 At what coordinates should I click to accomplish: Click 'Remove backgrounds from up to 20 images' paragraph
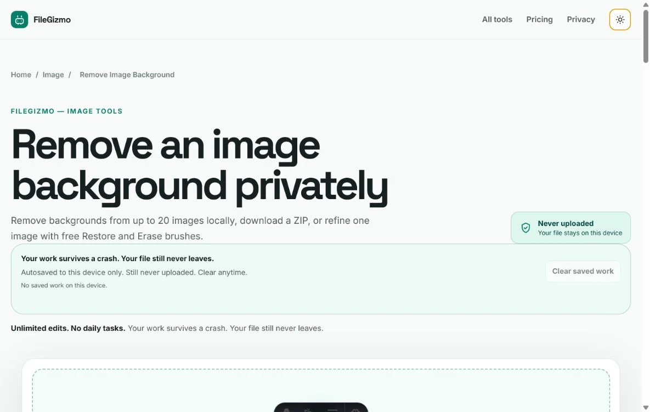(x=190, y=228)
